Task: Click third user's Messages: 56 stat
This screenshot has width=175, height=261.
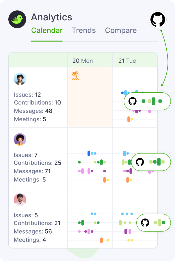Action: pos(33,232)
